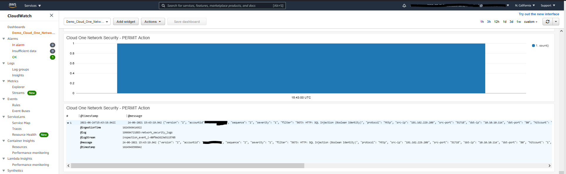Viewport: 566px width, 174px height.
Task: Open Log groups
Action: click(x=21, y=69)
